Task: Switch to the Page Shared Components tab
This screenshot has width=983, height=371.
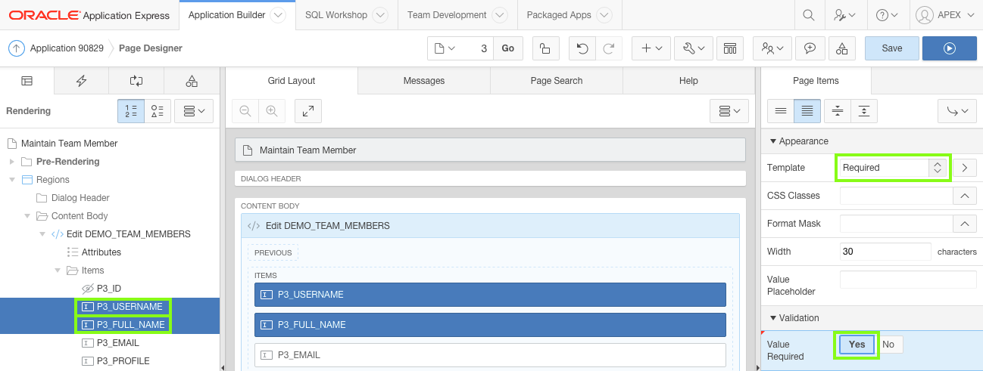Action: coord(192,81)
